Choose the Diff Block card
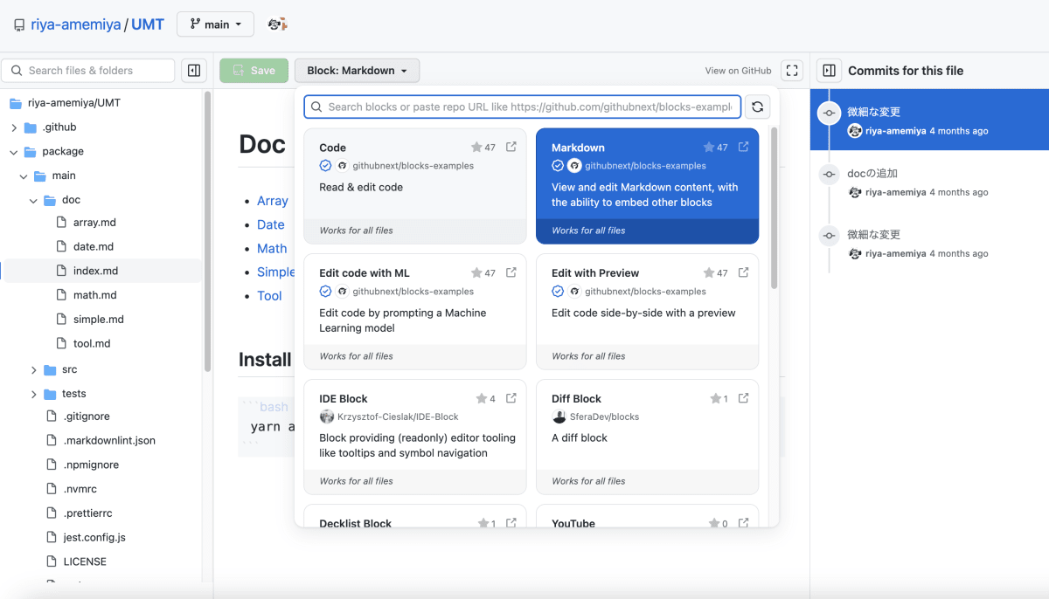This screenshot has width=1049, height=599. click(x=647, y=437)
